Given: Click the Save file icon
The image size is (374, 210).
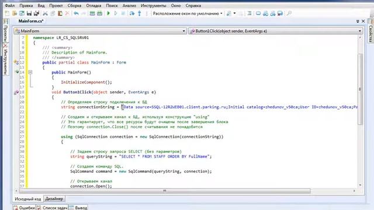Looking at the screenshot, I should pyautogui.click(x=29, y=13).
